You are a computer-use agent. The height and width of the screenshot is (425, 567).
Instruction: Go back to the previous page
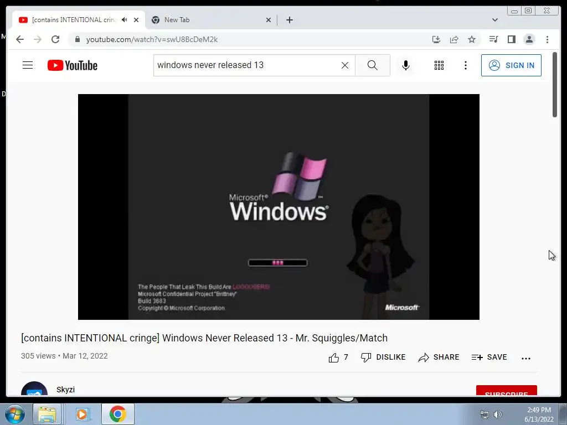tap(20, 39)
